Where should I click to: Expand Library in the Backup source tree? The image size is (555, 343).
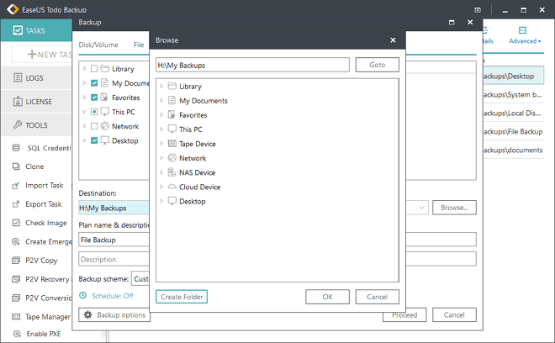point(84,68)
